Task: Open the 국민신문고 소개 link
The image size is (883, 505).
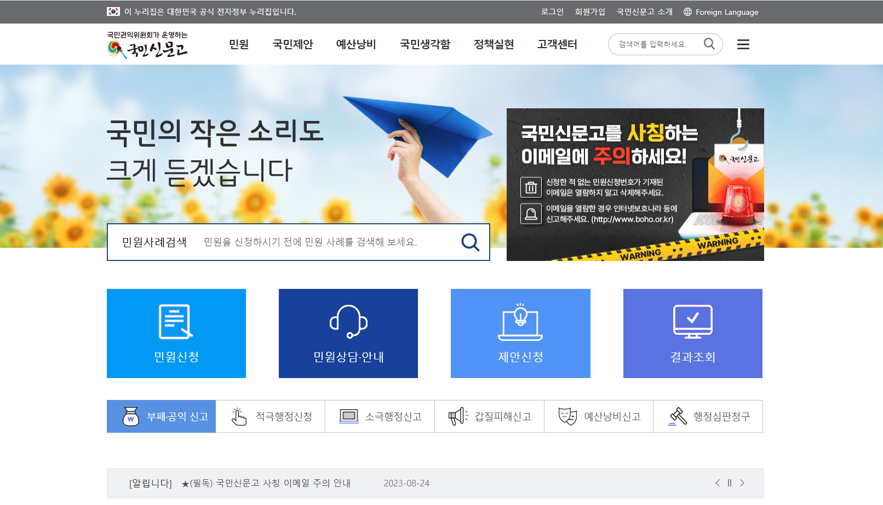Action: click(x=645, y=12)
